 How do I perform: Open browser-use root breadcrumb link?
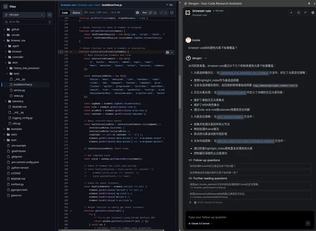click(x=68, y=5)
